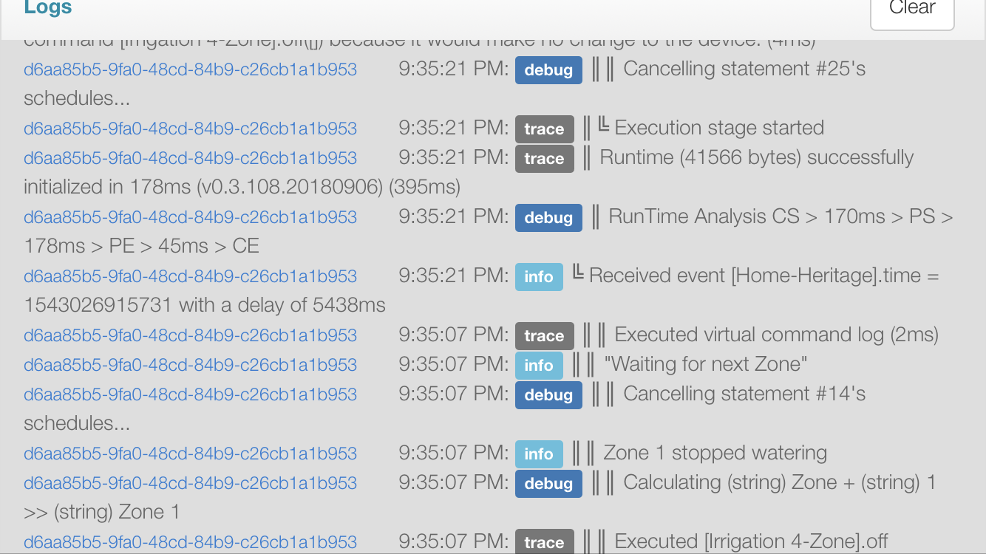This screenshot has height=554, width=986.
Task: Click ID link beside Executed virtual command log
Action: click(190, 335)
